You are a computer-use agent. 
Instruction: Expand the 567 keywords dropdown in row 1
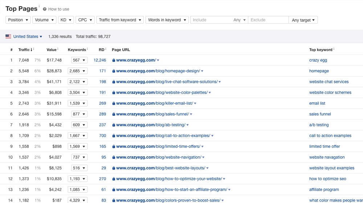(79, 60)
